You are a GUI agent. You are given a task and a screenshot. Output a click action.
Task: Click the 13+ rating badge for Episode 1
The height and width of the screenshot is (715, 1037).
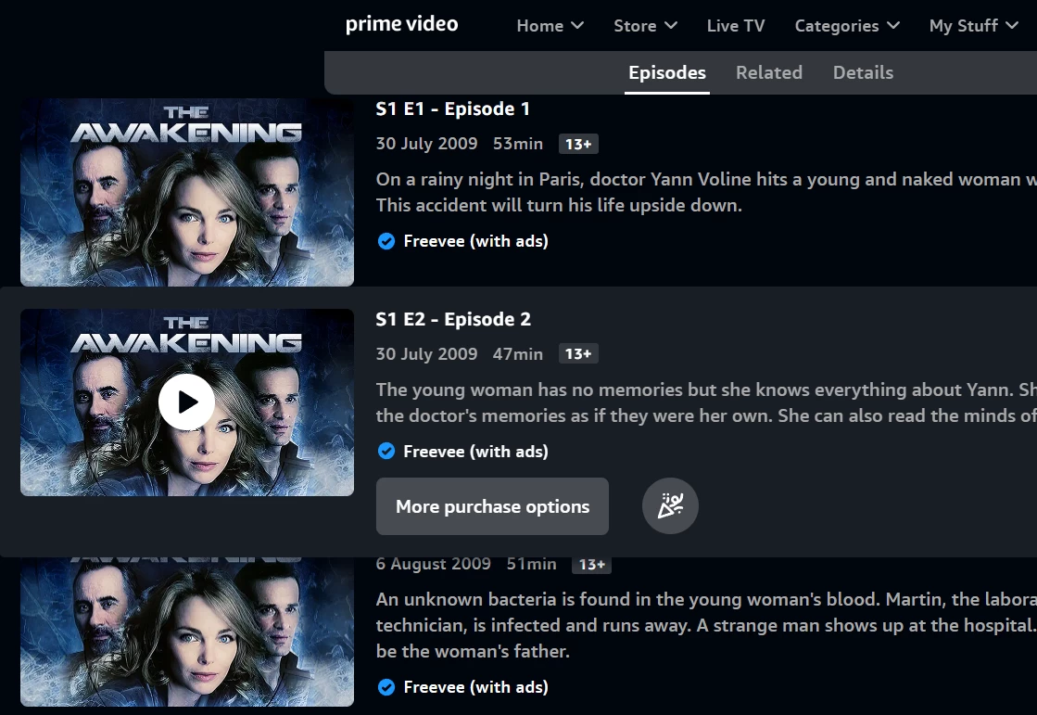click(x=578, y=145)
